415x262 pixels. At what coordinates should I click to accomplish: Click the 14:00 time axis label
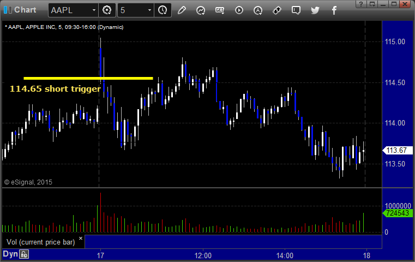(x=285, y=255)
